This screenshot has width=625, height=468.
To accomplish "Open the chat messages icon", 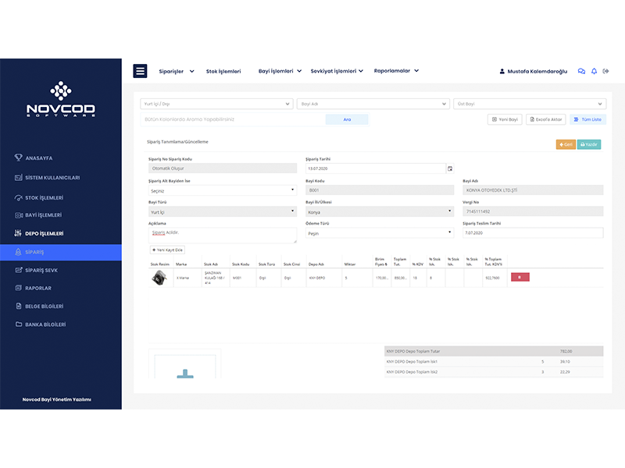I will pos(581,71).
